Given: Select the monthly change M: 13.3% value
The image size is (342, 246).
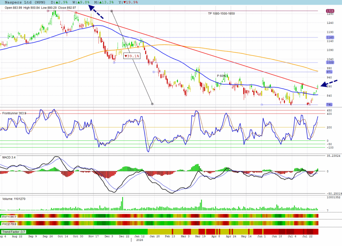Looking at the screenshot, I should coord(104,2).
